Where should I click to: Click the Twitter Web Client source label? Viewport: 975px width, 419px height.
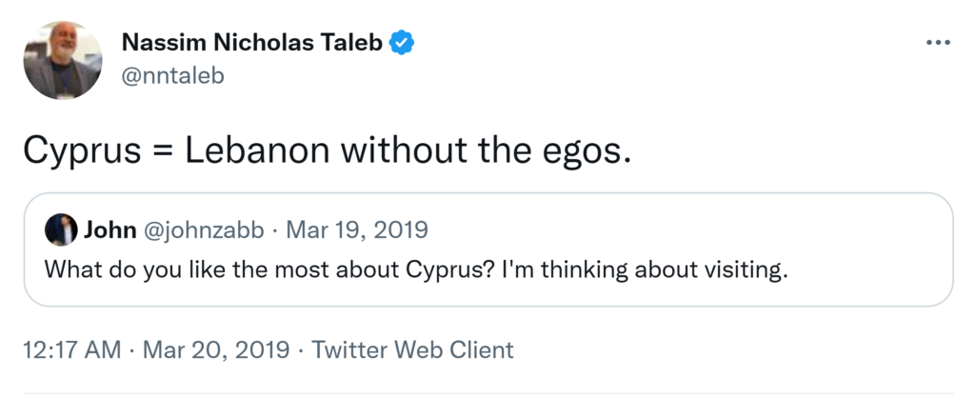(412, 349)
